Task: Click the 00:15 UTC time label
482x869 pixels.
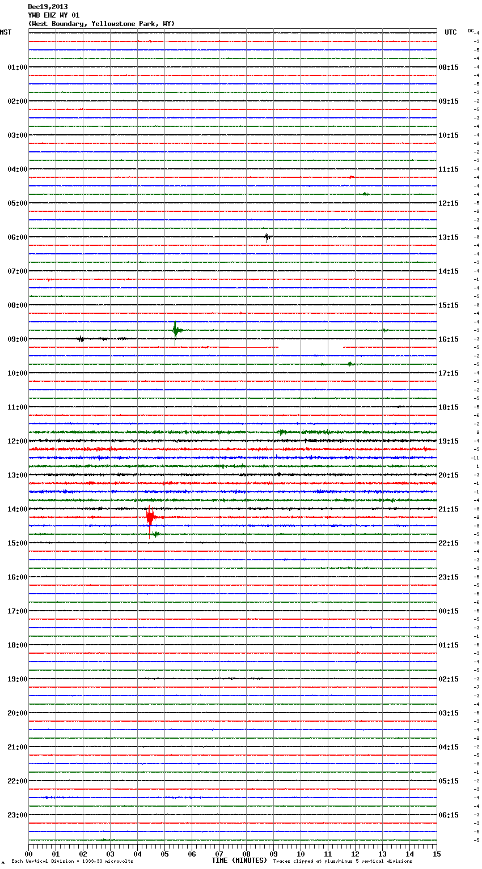Action: [x=449, y=611]
